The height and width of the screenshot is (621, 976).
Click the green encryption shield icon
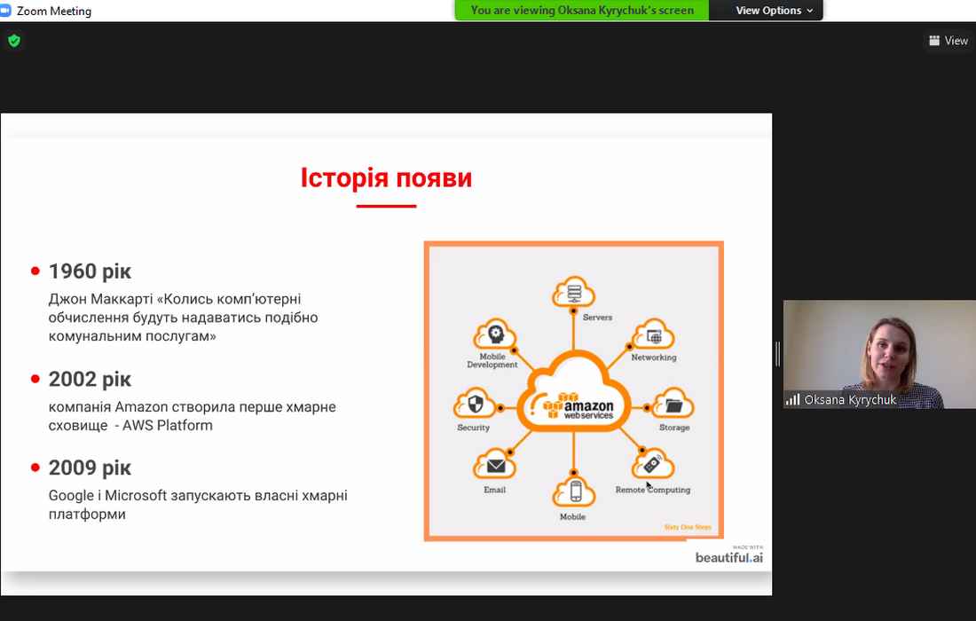pos(13,41)
